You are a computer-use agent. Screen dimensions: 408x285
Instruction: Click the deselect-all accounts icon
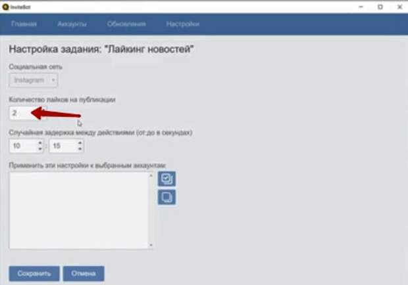click(x=166, y=197)
